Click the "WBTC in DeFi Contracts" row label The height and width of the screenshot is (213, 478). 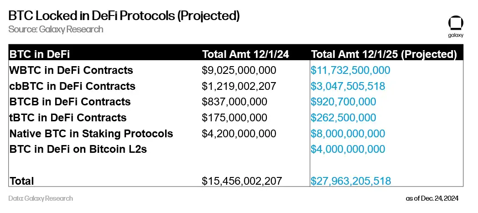coord(71,70)
